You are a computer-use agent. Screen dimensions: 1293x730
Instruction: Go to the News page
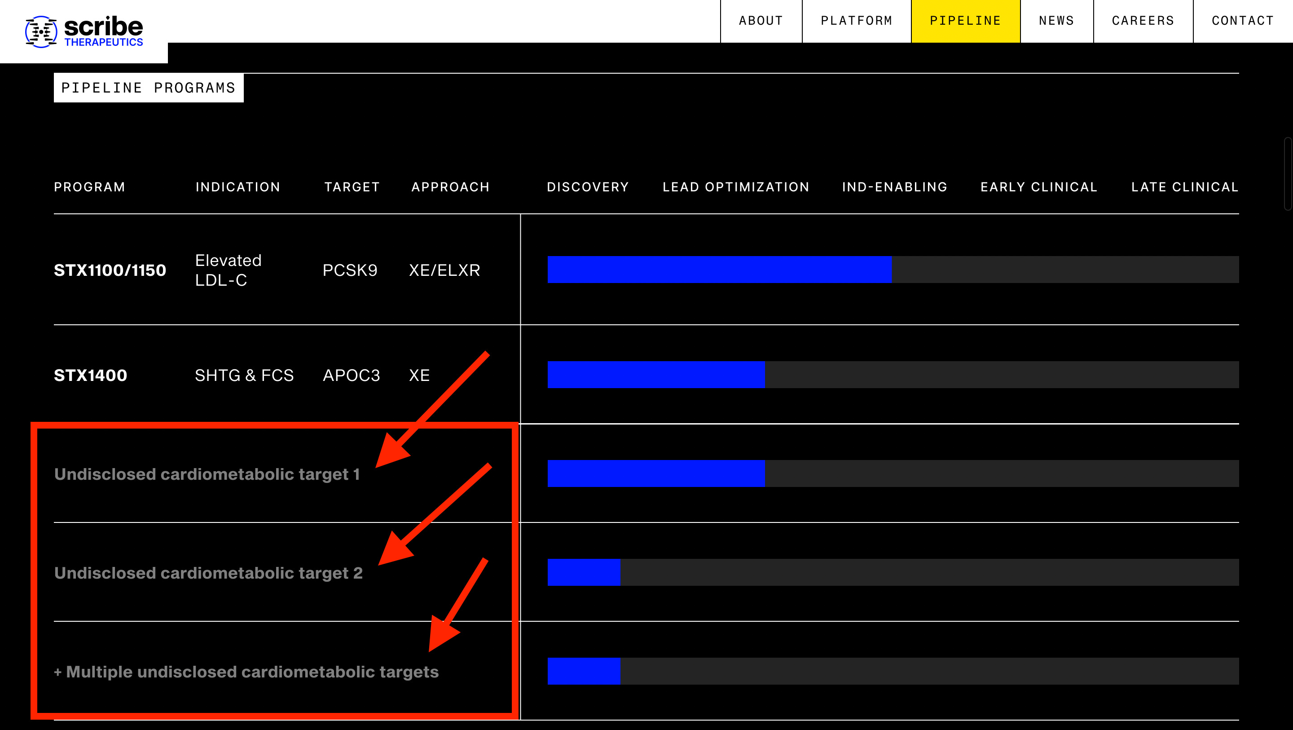[1056, 21]
